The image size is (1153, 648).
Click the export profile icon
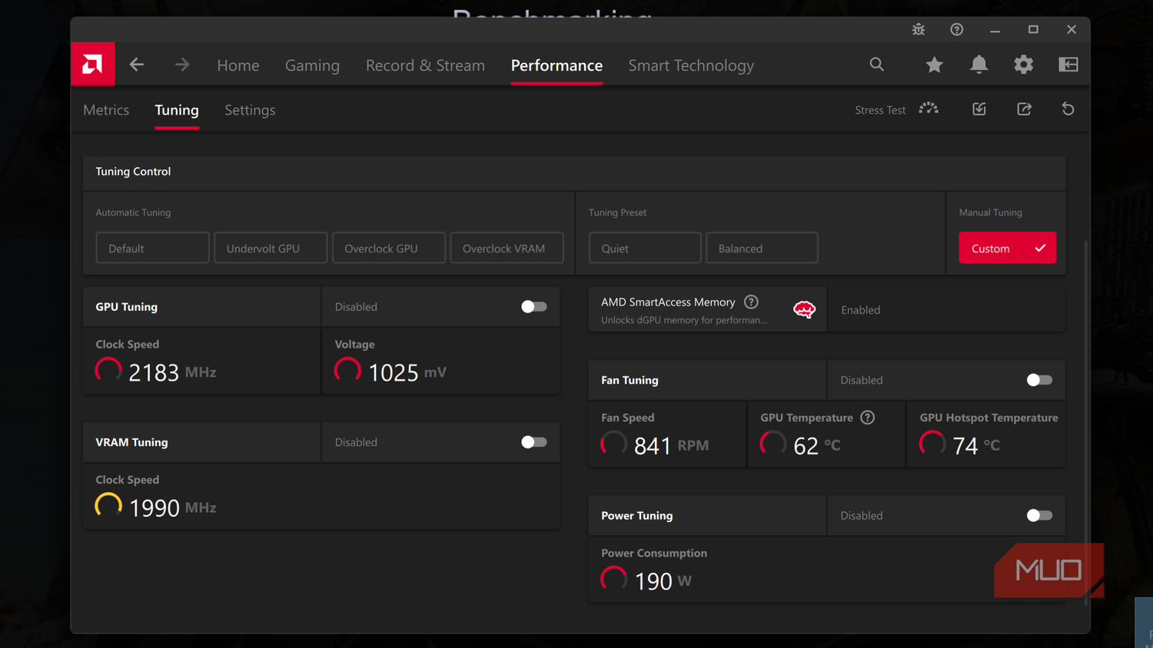(x=1024, y=109)
